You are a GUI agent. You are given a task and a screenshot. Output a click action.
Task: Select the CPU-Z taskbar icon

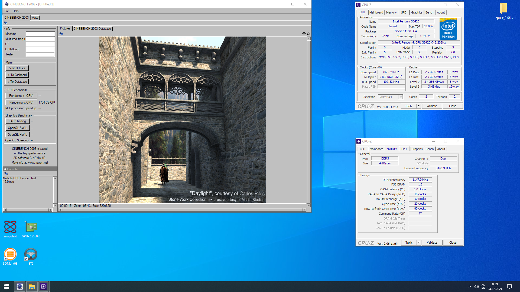(x=43, y=287)
